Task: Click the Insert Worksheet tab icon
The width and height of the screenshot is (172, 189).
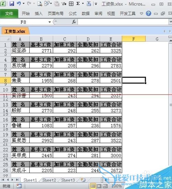Action: pyautogui.click(x=83, y=180)
